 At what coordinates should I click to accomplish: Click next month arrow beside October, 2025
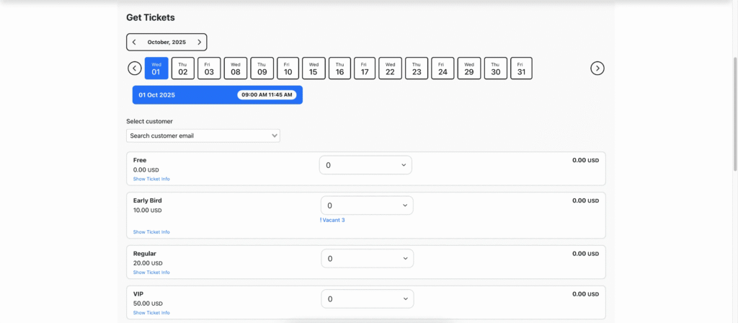click(x=200, y=43)
